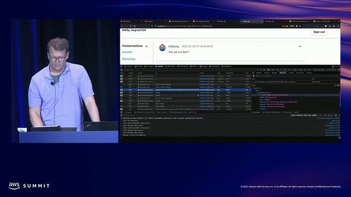Show the Headers tab of request details
This screenshot has height=197, width=351.
tap(258, 73)
